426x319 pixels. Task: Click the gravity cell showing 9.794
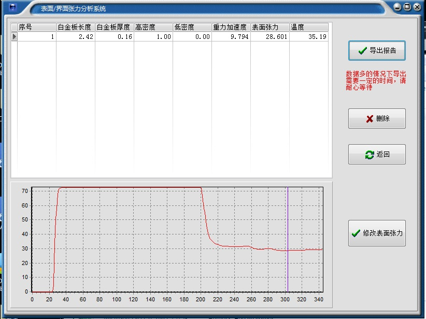(x=231, y=37)
